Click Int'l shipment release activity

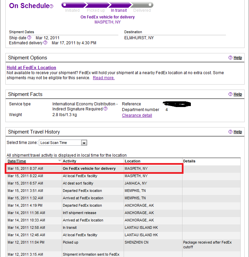point(80,213)
